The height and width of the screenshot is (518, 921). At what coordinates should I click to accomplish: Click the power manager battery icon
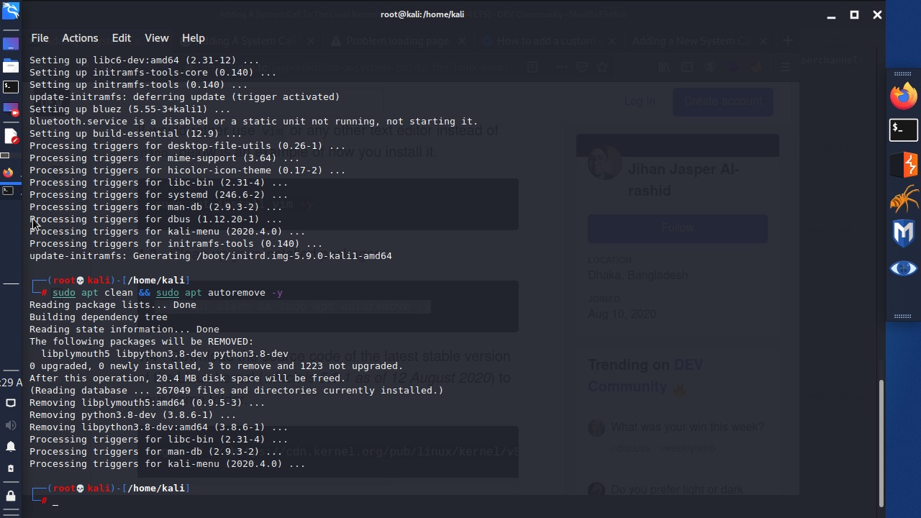coord(10,469)
